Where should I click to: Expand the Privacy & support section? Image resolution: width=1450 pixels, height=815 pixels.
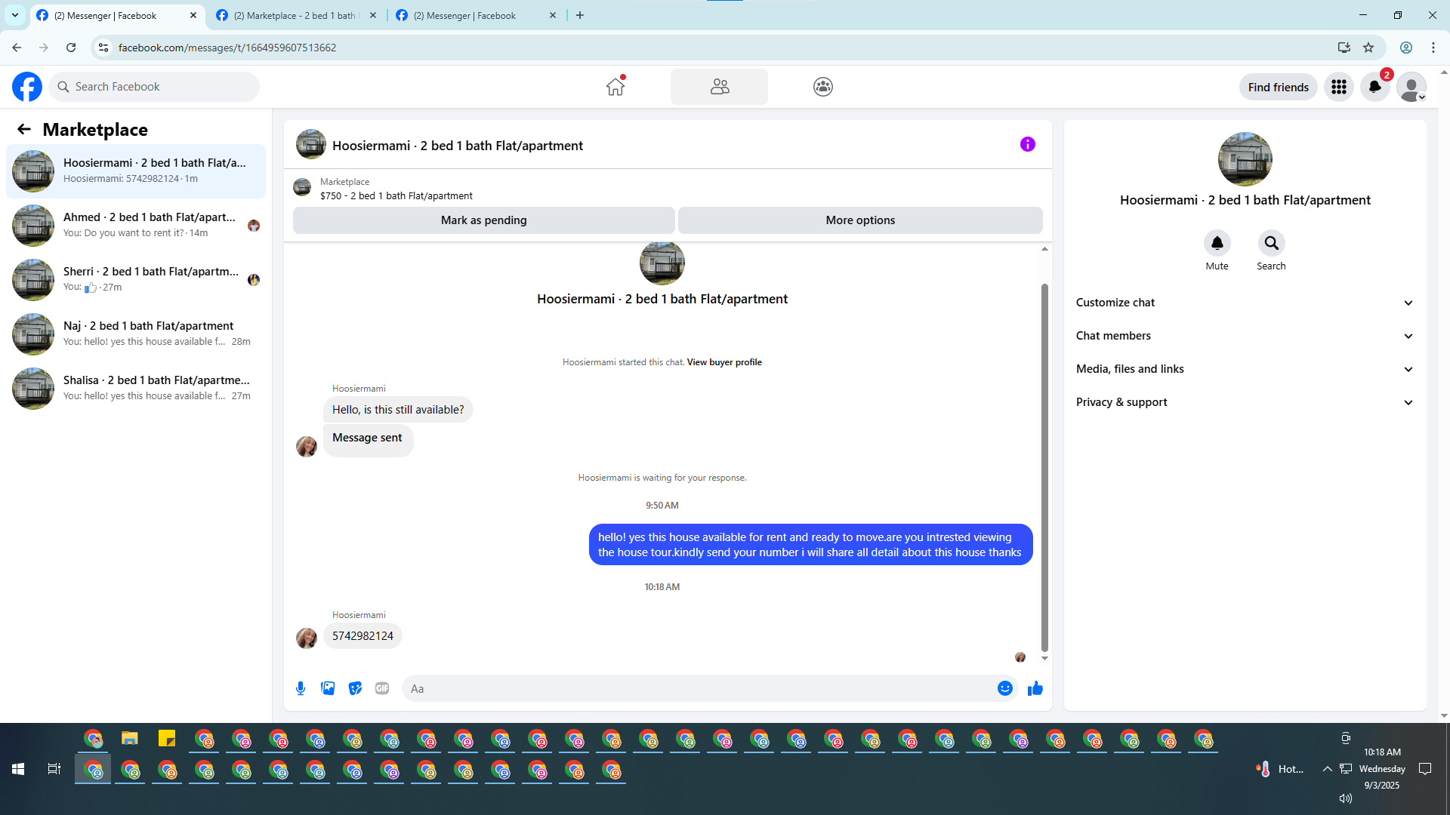click(x=1245, y=402)
